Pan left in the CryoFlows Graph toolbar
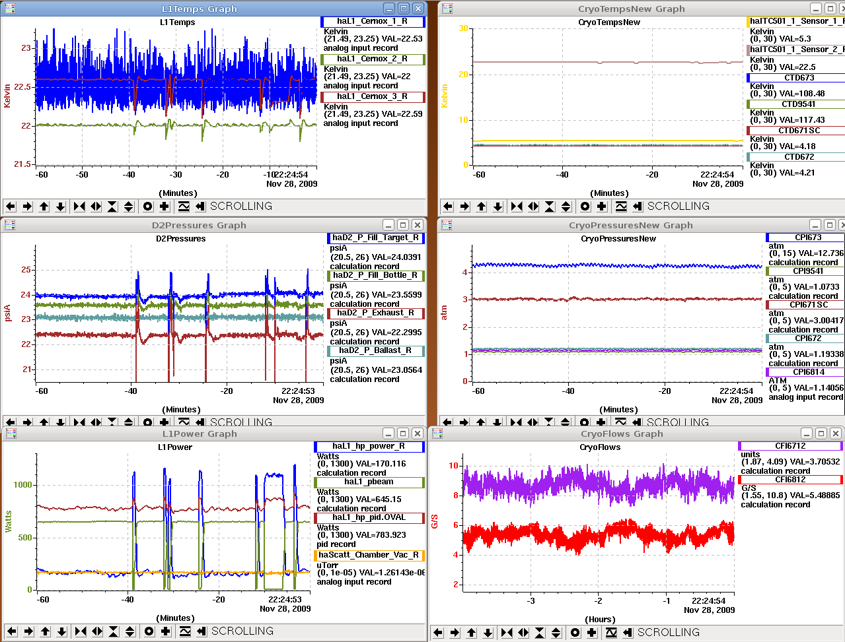This screenshot has height=642, width=845. tap(438, 633)
